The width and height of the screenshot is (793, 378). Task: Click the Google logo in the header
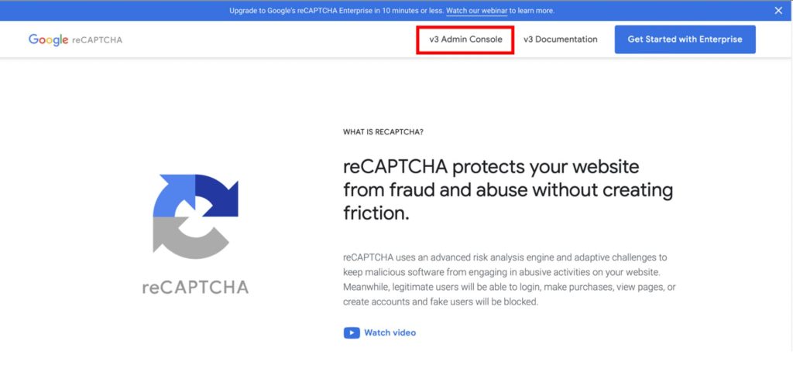pos(49,39)
